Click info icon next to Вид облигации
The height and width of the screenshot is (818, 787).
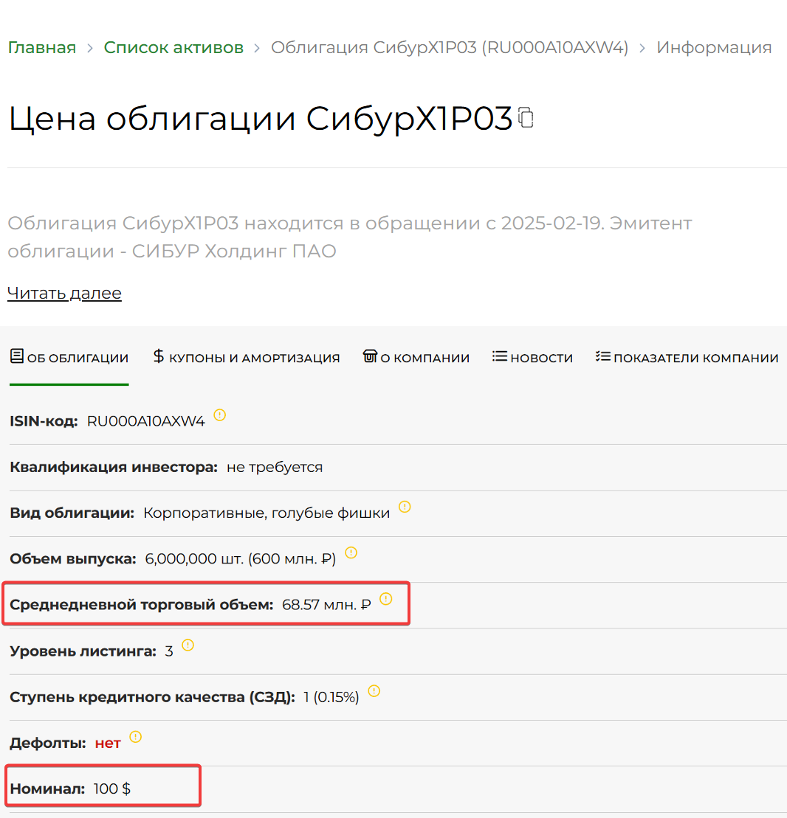(405, 507)
